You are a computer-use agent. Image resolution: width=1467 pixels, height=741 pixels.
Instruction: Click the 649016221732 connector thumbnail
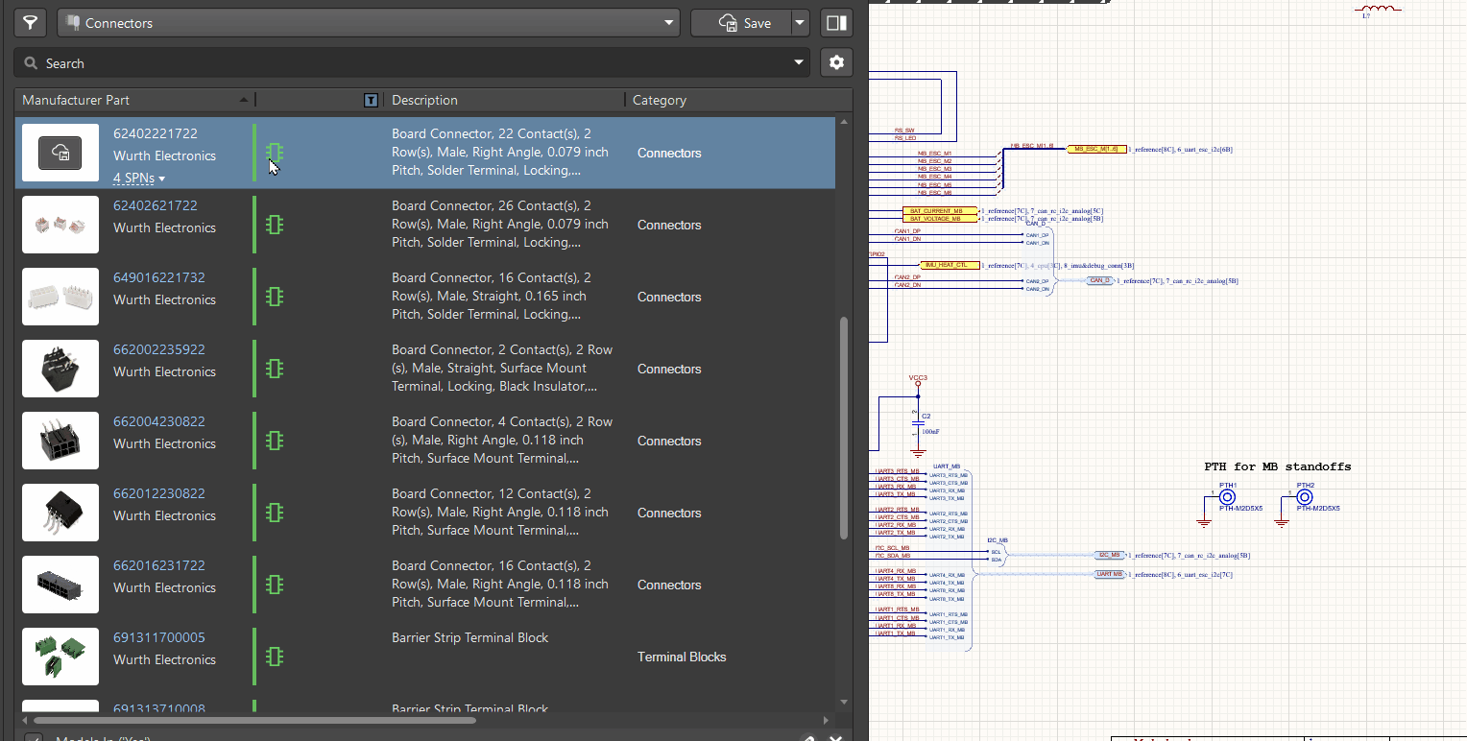click(60, 297)
